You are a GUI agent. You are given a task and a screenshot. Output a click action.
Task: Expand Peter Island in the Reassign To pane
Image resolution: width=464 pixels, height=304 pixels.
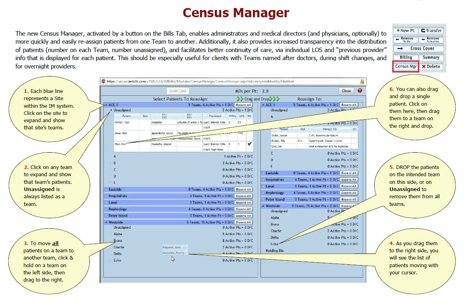(263, 199)
